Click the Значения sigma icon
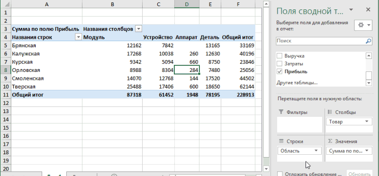The height and width of the screenshot is (176, 379). tap(329, 141)
